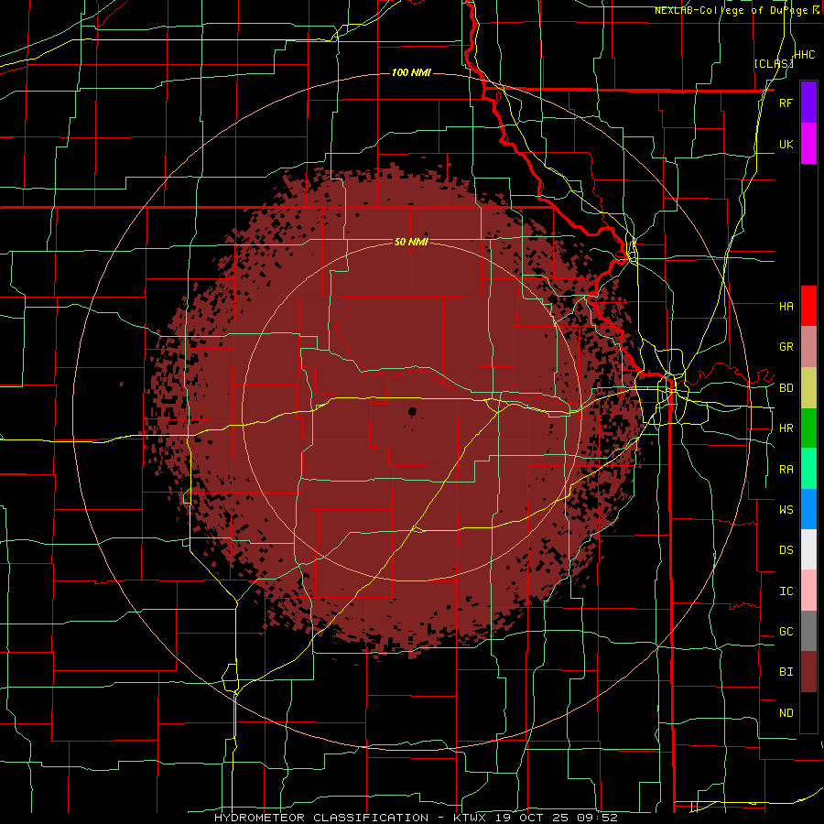The height and width of the screenshot is (824, 824).
Task: Click the DS legend label
Action: [x=786, y=549]
